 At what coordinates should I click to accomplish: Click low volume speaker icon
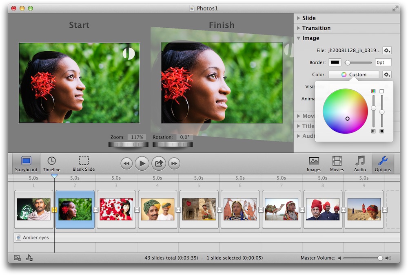pos(339,258)
